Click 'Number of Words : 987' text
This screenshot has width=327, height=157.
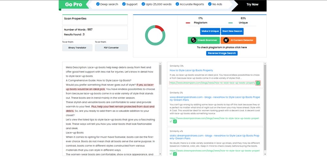click(78, 30)
